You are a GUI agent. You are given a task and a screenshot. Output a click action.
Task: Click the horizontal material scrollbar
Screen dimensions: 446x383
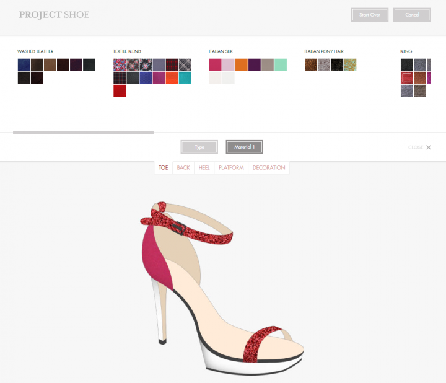[x=83, y=133]
